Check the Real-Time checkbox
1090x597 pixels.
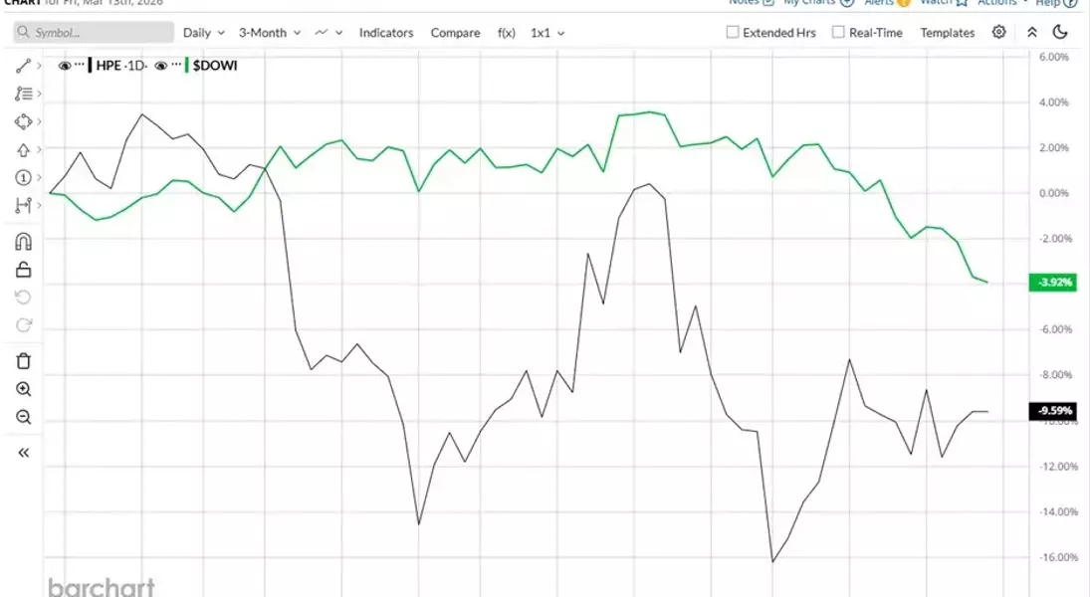838,33
